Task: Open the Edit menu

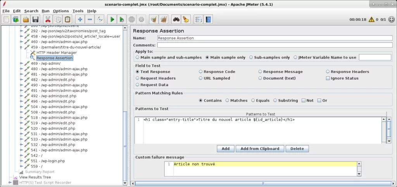Action: point(17,11)
